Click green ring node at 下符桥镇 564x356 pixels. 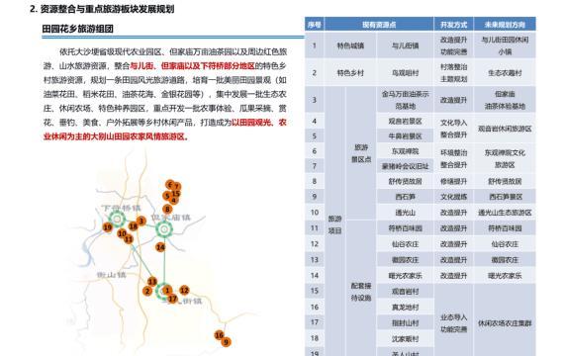tap(117, 219)
